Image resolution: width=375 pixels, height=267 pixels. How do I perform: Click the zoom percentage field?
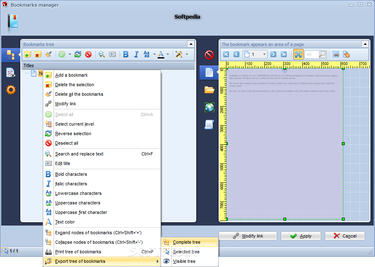(x=312, y=54)
